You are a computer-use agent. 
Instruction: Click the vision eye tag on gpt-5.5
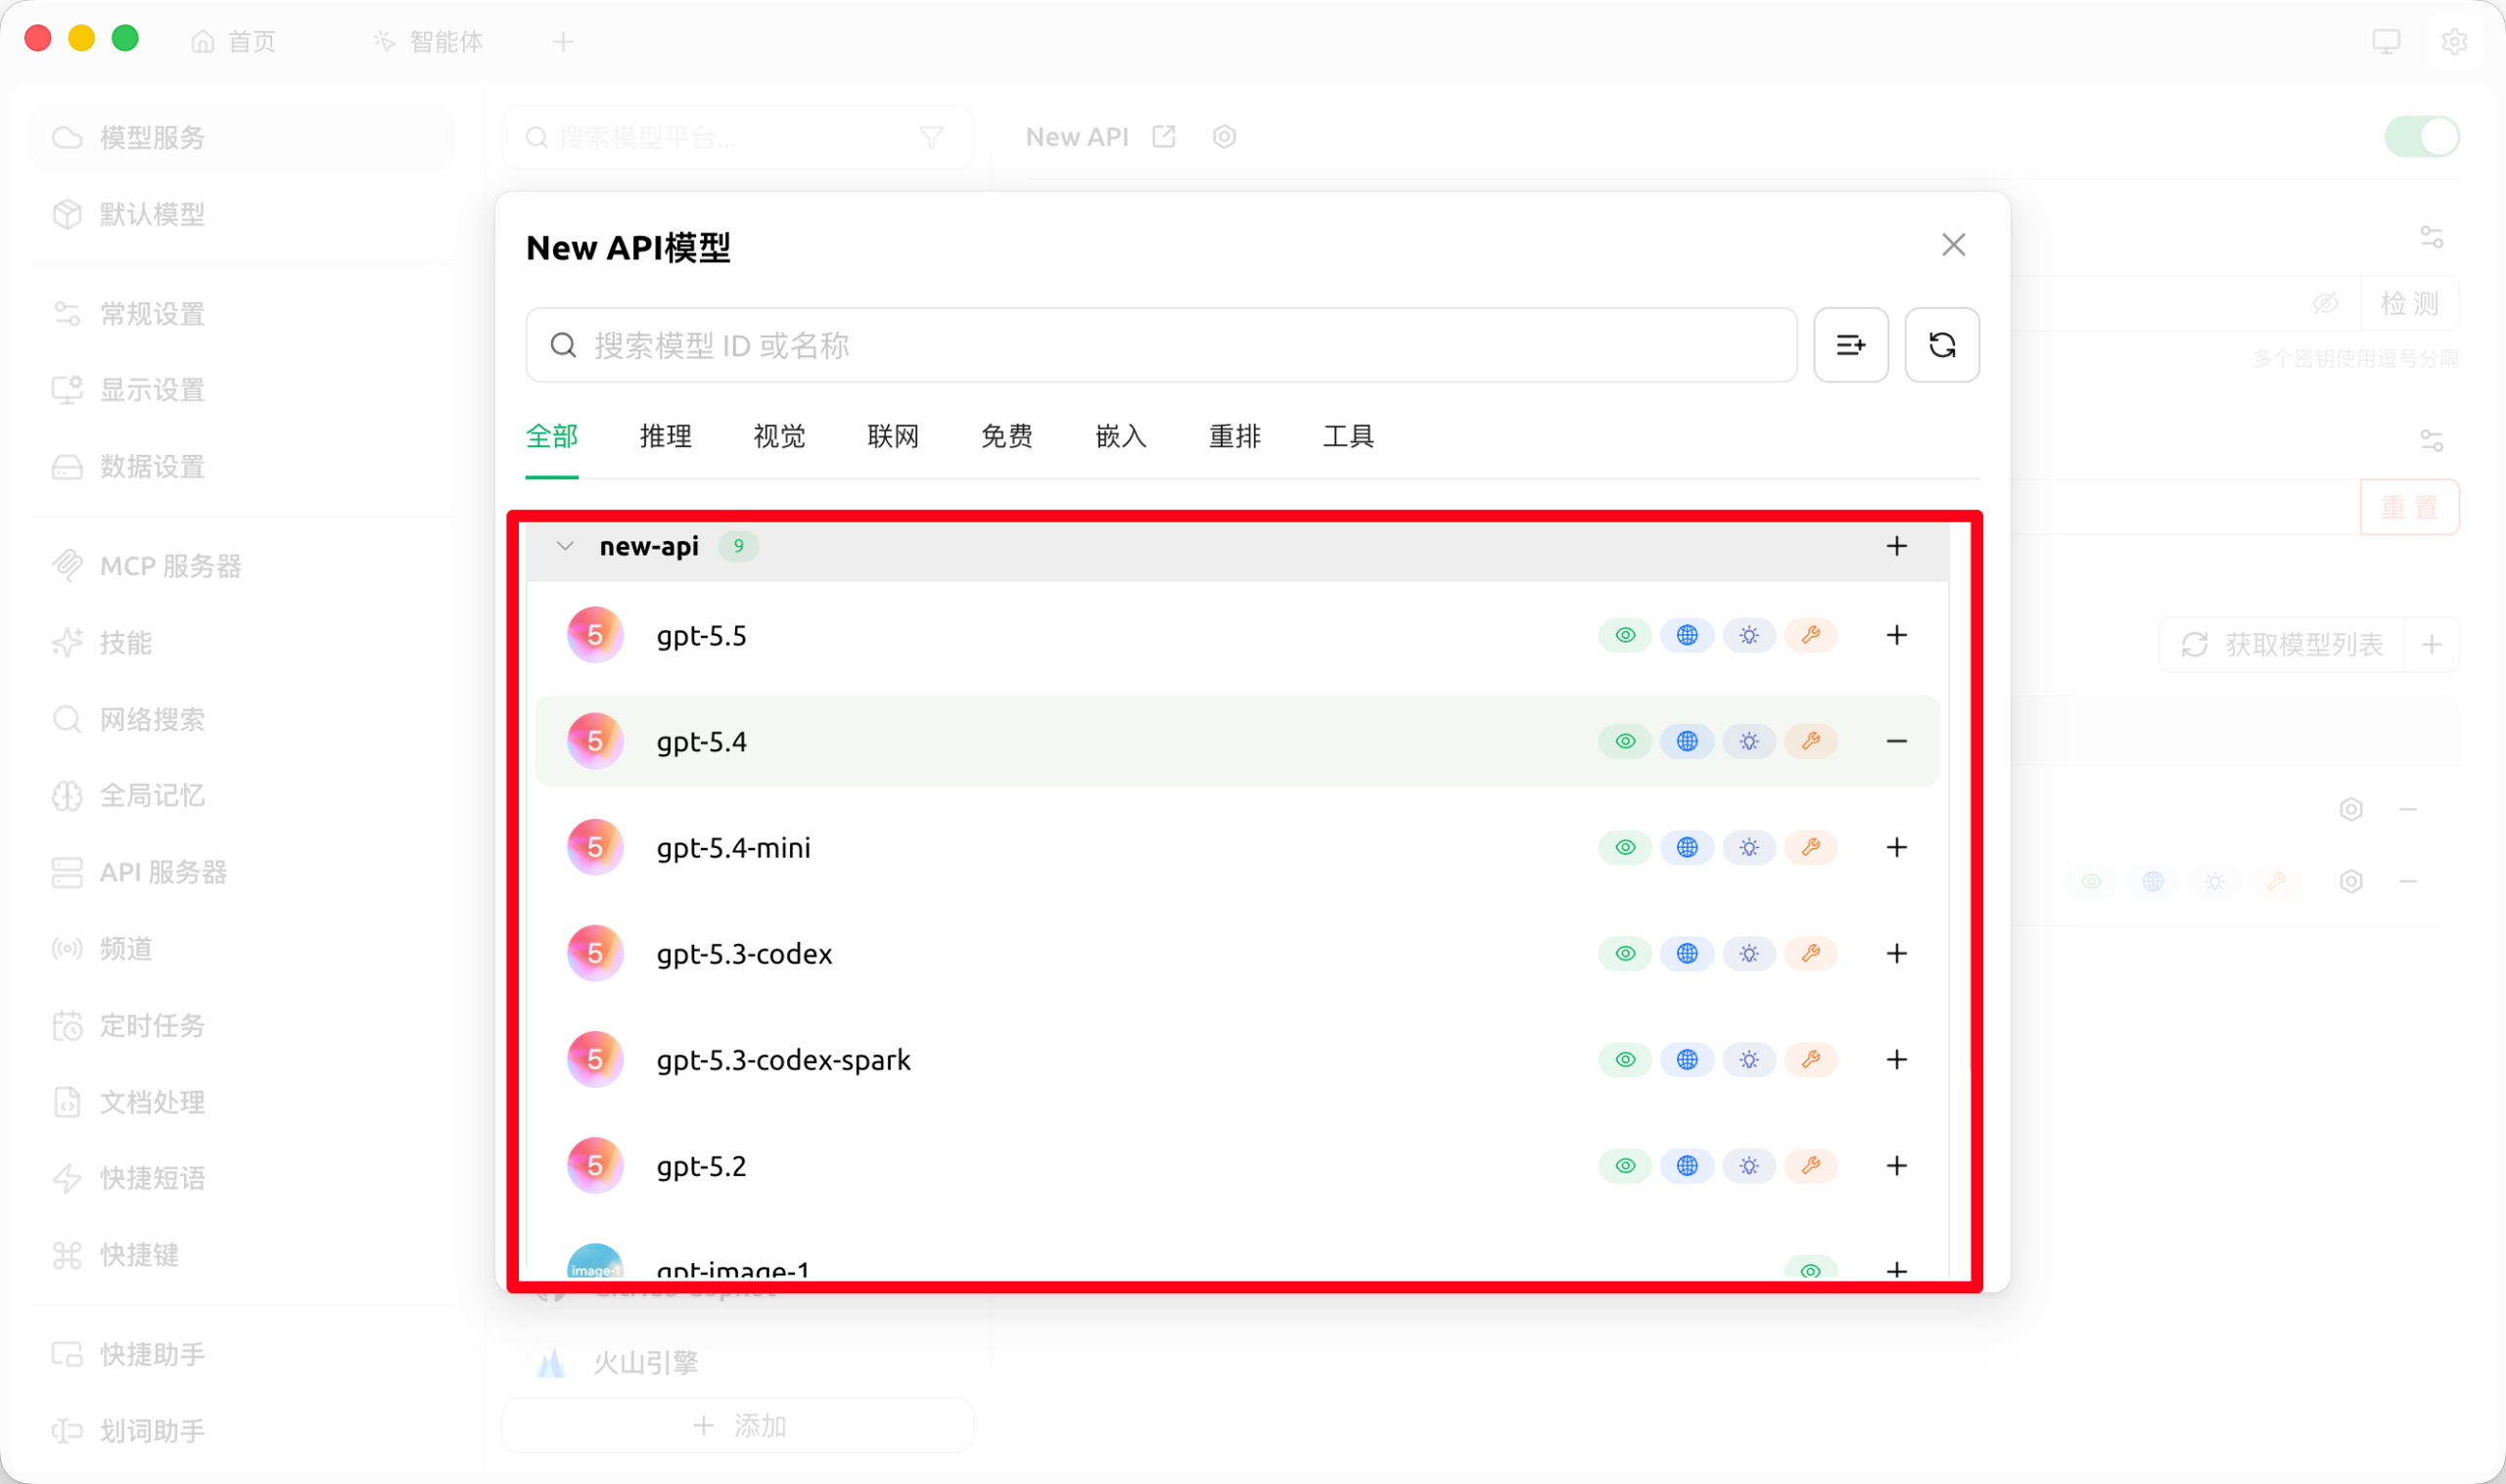click(x=1625, y=635)
